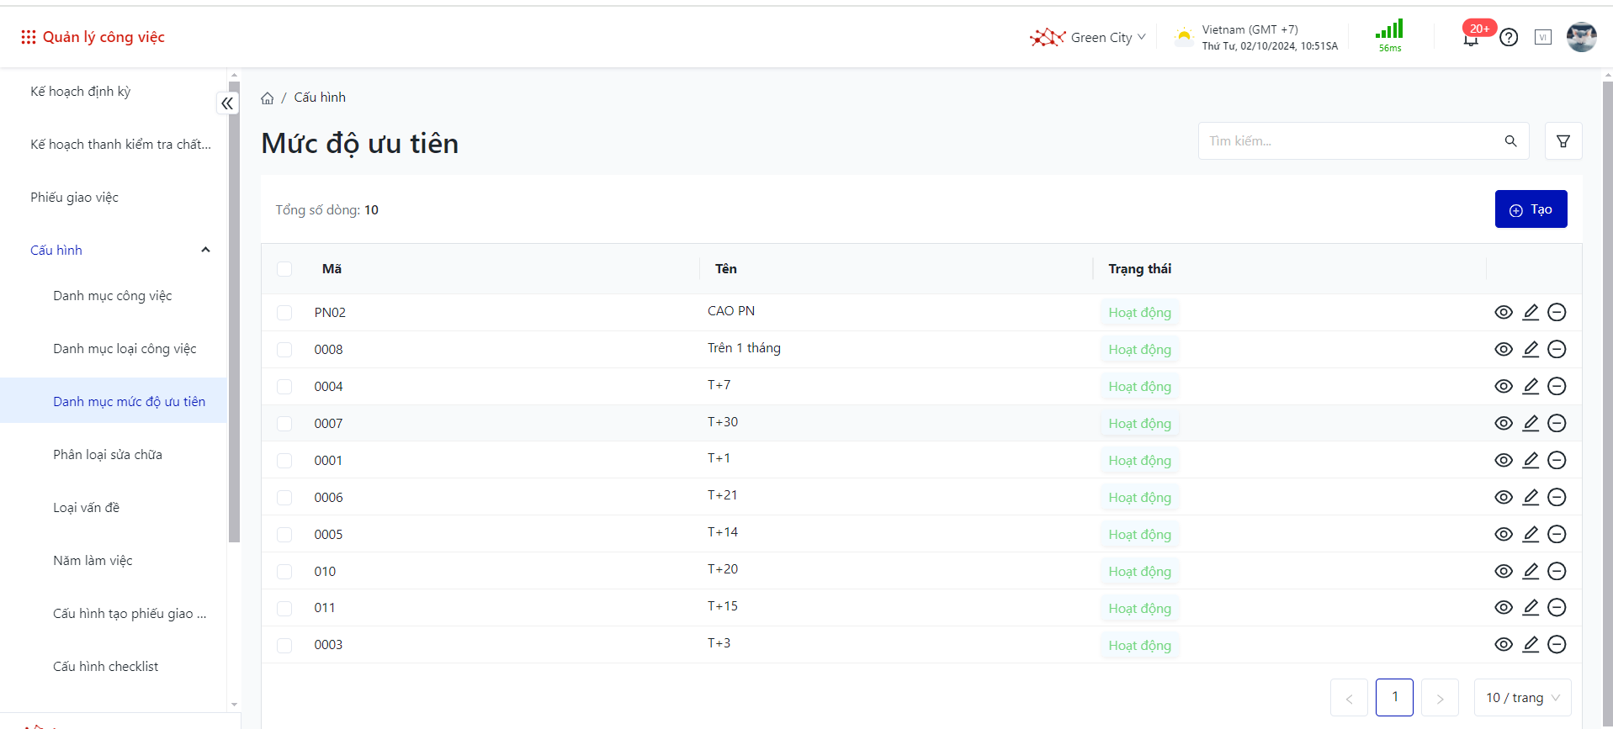The width and height of the screenshot is (1613, 729).
Task: Go to Phân loại sửa chữa menu item
Action: click(x=108, y=455)
